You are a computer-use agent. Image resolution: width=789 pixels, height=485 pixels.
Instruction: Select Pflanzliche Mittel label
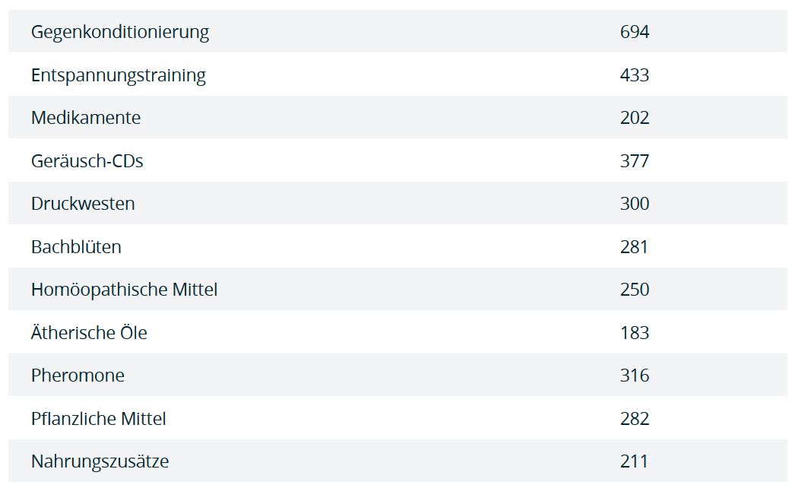(x=98, y=419)
